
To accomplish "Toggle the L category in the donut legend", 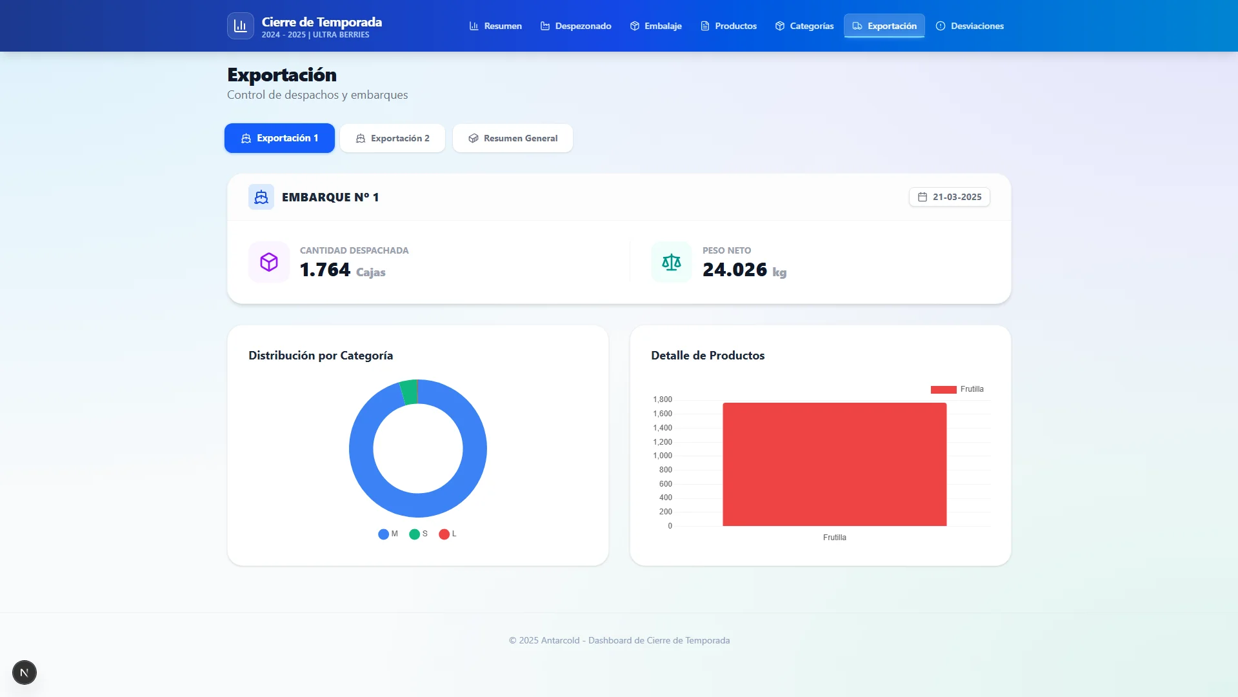I will (x=448, y=534).
